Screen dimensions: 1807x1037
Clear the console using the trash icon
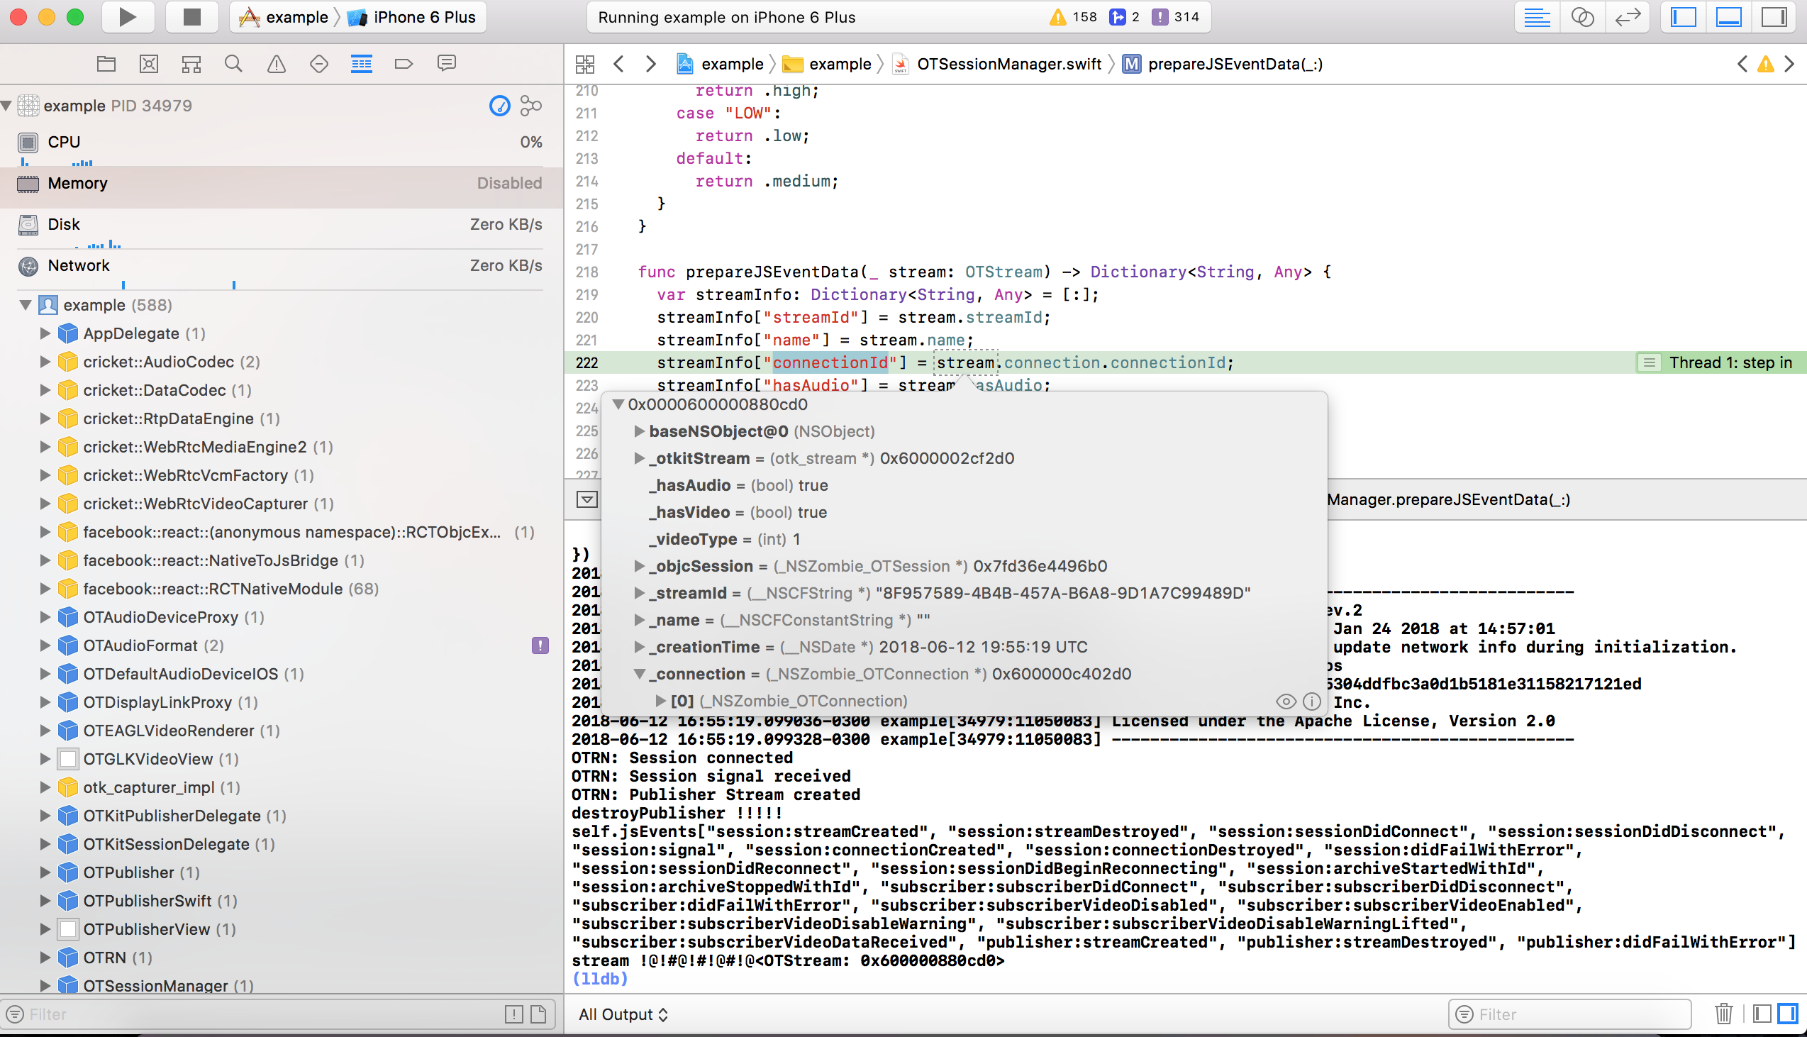click(1723, 1014)
